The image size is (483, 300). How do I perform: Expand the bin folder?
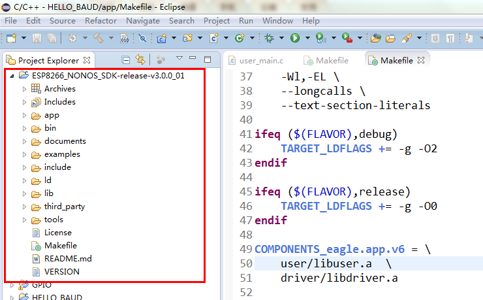(x=24, y=128)
